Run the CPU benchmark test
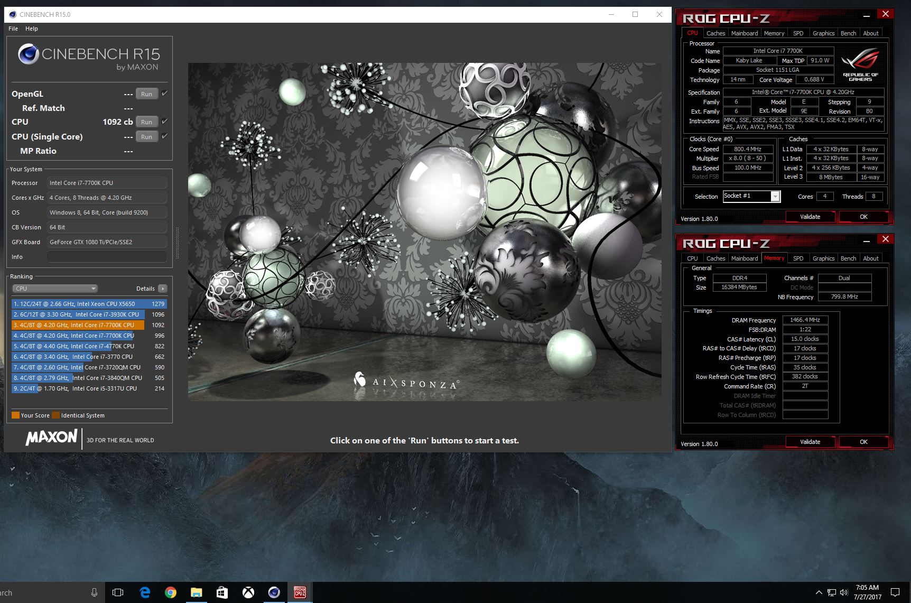911x603 pixels. (147, 122)
